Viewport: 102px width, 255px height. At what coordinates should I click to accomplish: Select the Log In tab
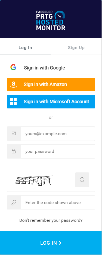pos(25,48)
